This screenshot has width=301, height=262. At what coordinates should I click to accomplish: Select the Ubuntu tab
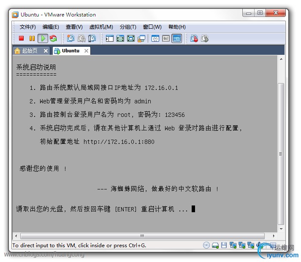point(71,51)
